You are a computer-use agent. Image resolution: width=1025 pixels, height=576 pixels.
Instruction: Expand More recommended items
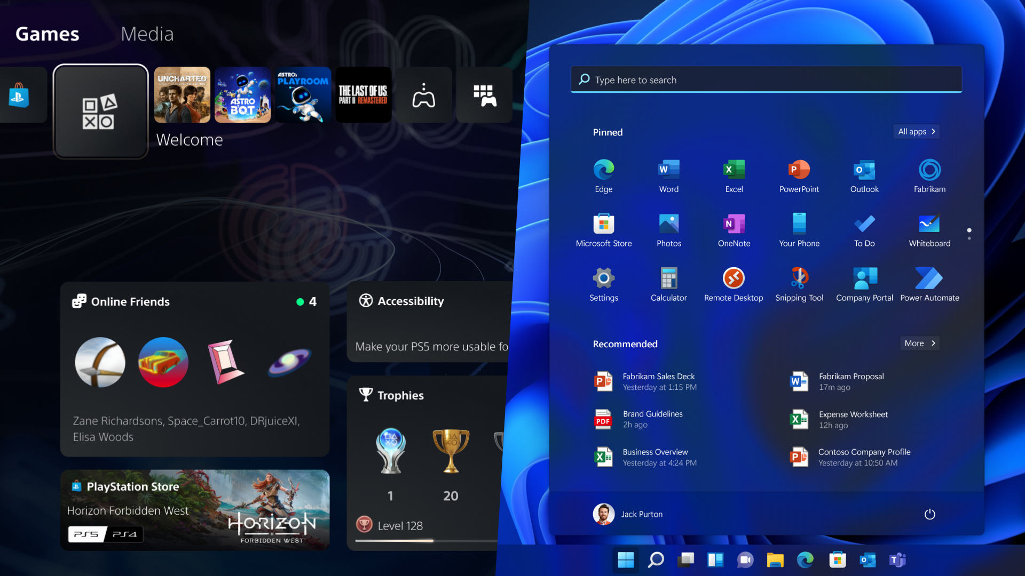(x=919, y=343)
